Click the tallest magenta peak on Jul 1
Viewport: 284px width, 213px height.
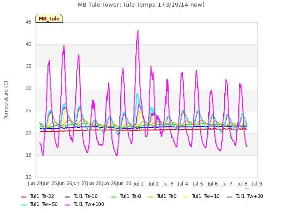138,31
